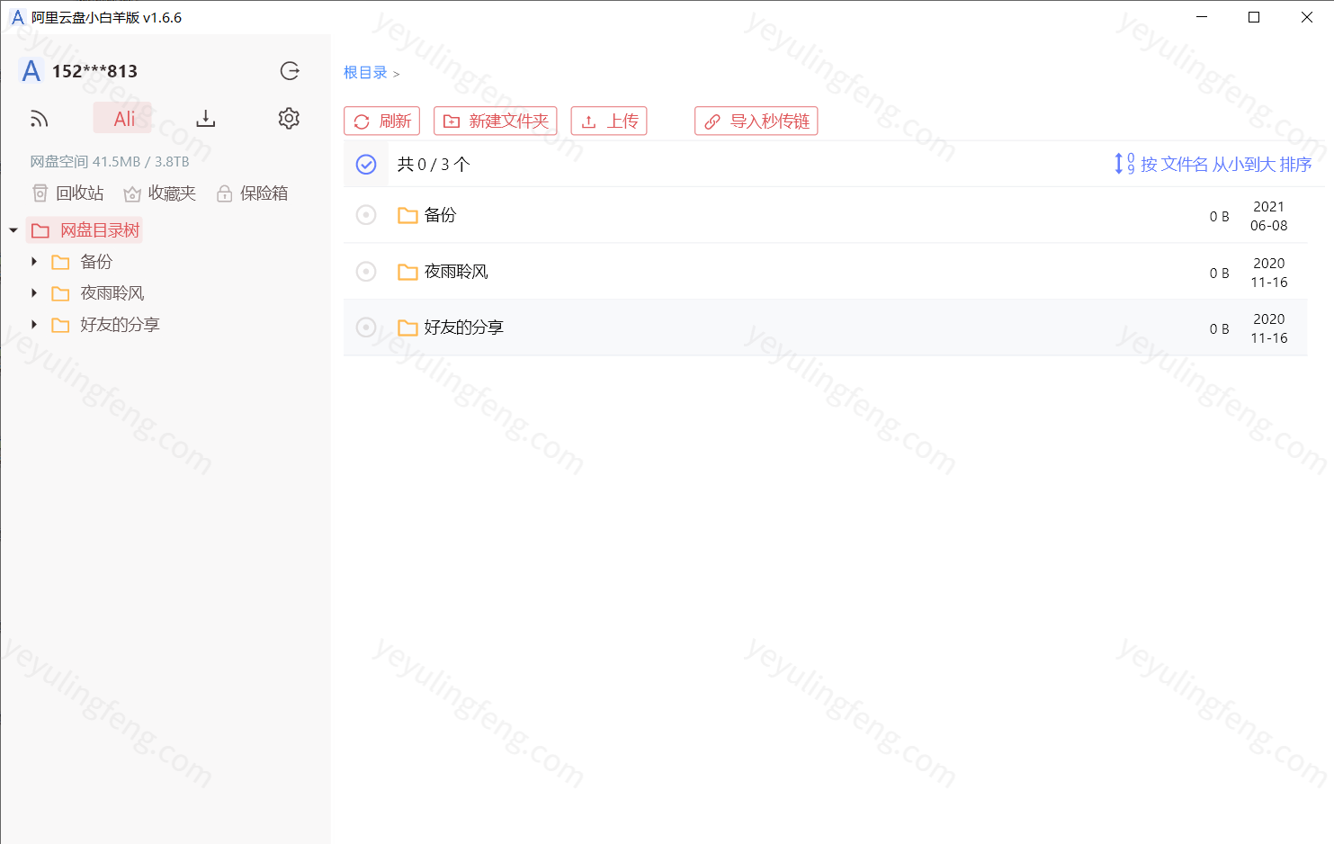Minimize the 阿里云盘小白羊版 window
This screenshot has height=844, width=1334.
point(1202,17)
